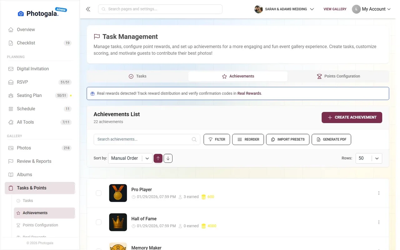Open the Hall of Fame three-dot menu
Screen dimensions: 400x250
coord(379,222)
